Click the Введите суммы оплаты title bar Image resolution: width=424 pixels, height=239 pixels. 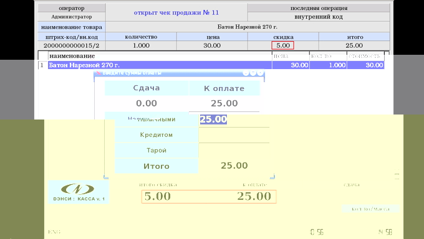pyautogui.click(x=179, y=73)
